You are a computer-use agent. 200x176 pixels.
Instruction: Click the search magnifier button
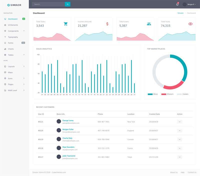(x=67, y=4)
